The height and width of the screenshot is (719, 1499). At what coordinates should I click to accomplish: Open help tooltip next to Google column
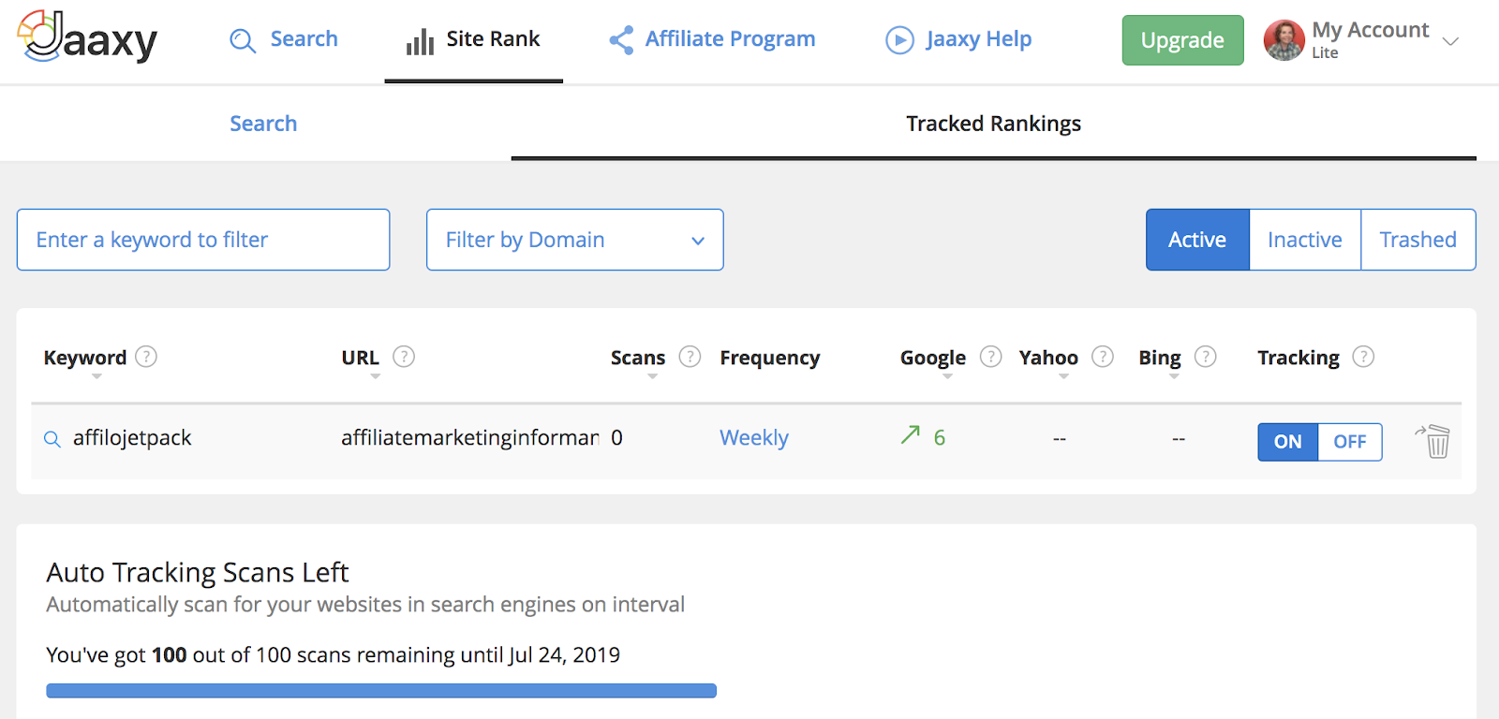pyautogui.click(x=990, y=357)
